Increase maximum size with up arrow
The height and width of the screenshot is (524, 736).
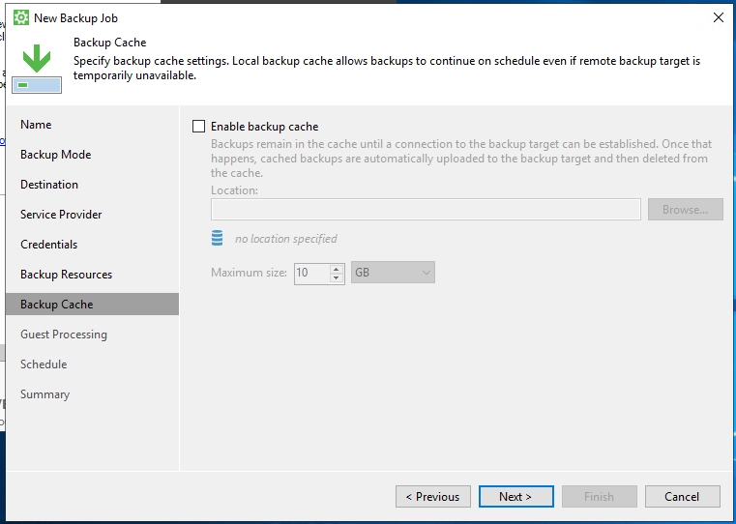tap(337, 268)
